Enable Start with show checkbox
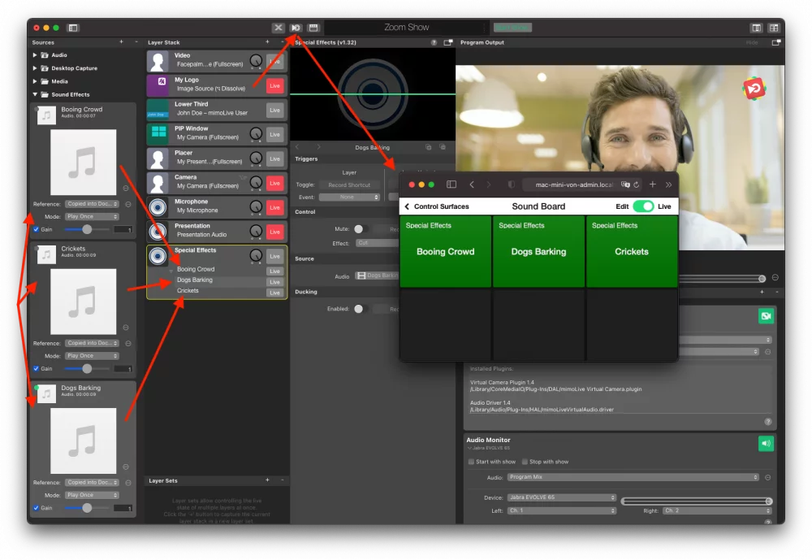Screen dimensions: 812x560 (471, 462)
